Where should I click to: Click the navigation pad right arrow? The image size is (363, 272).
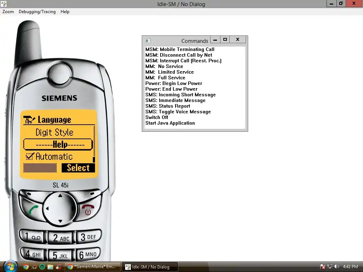[73, 208]
